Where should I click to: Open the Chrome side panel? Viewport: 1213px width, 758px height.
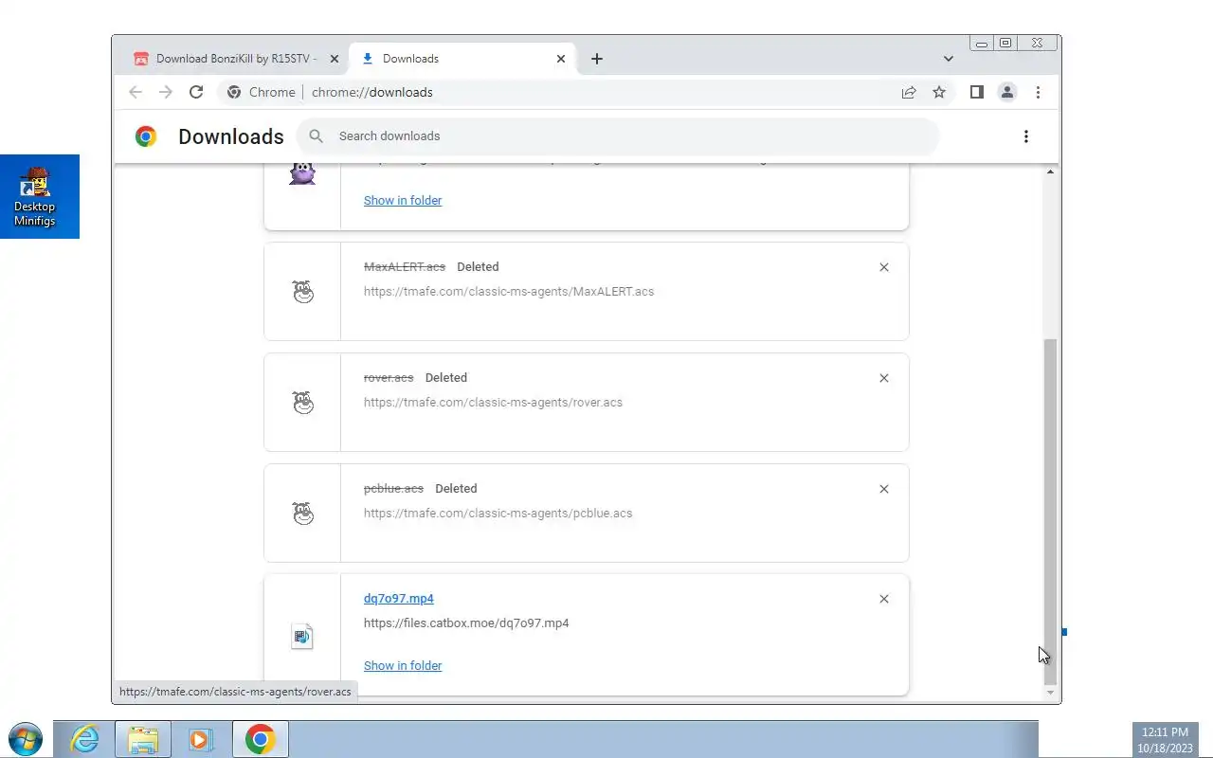pos(977,92)
